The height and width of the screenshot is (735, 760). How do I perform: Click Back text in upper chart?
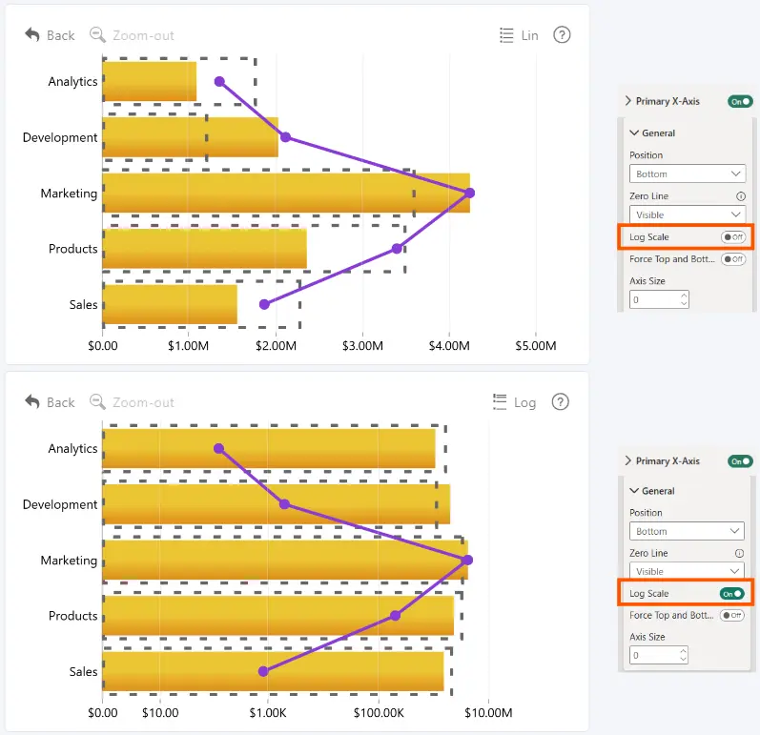[x=61, y=35]
